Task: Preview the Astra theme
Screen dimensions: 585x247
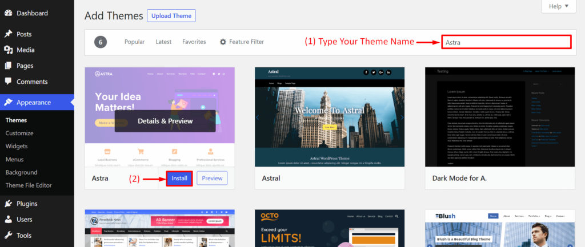Action: pyautogui.click(x=212, y=178)
